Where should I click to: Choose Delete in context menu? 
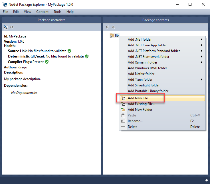(x=162, y=127)
